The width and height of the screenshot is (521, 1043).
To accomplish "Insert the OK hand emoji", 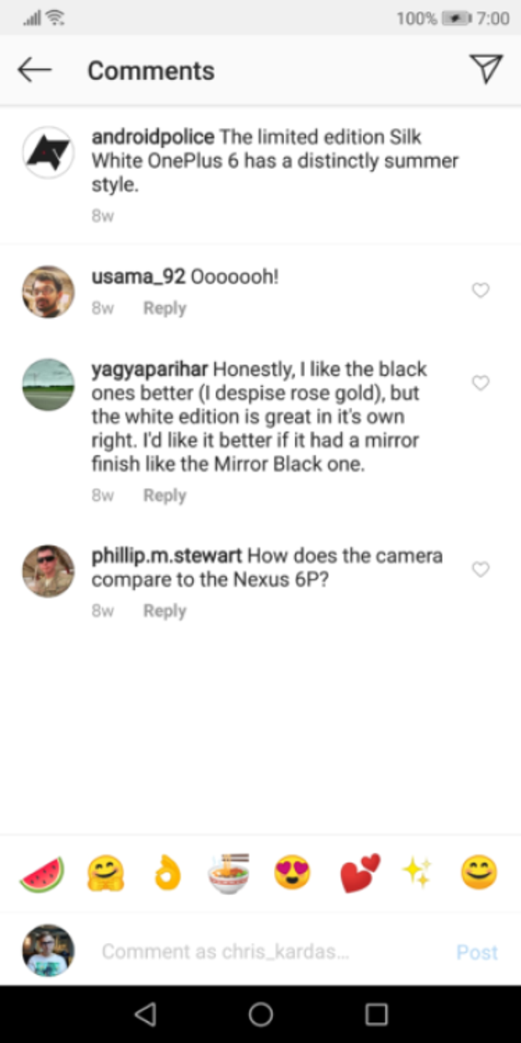I will pos(168,875).
